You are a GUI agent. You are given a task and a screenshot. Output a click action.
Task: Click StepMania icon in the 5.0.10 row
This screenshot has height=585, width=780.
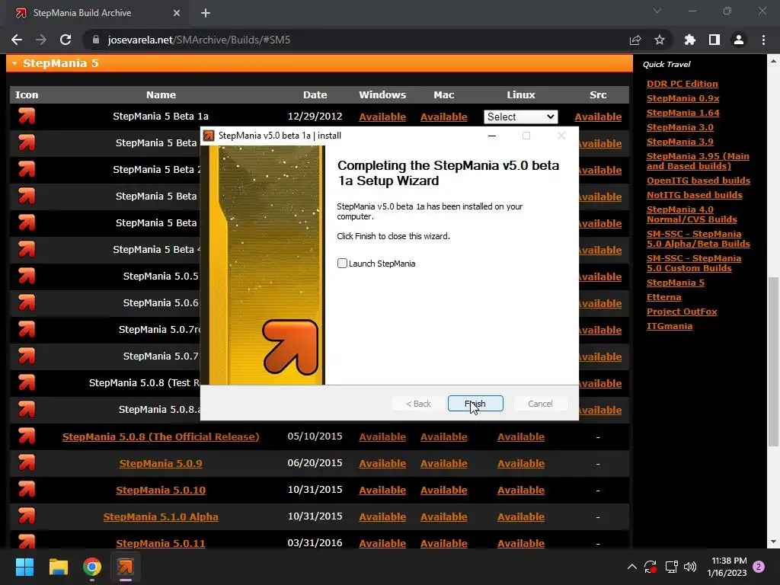(27, 490)
